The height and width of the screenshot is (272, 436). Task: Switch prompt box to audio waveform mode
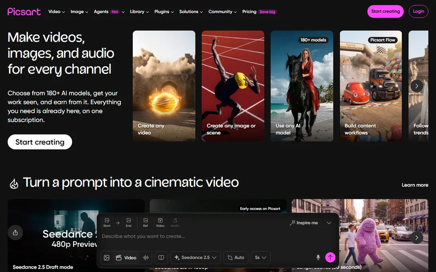point(146,258)
